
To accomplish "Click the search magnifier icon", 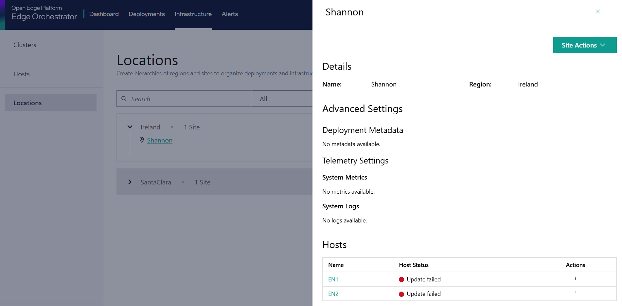I will click(x=124, y=99).
